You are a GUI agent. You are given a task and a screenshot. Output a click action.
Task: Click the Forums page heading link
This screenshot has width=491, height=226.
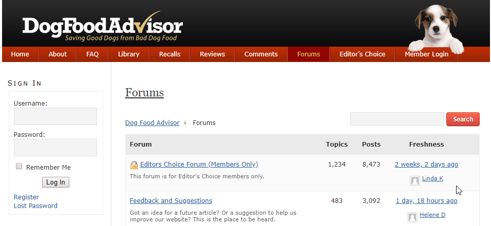[x=144, y=93]
